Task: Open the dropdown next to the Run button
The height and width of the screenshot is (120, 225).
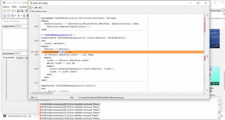Action: coord(21,16)
